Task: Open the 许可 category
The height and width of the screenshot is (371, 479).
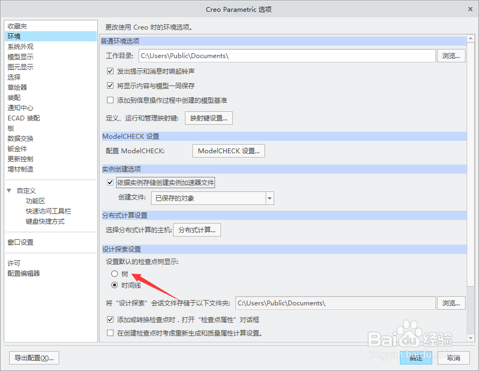Action: click(14, 263)
